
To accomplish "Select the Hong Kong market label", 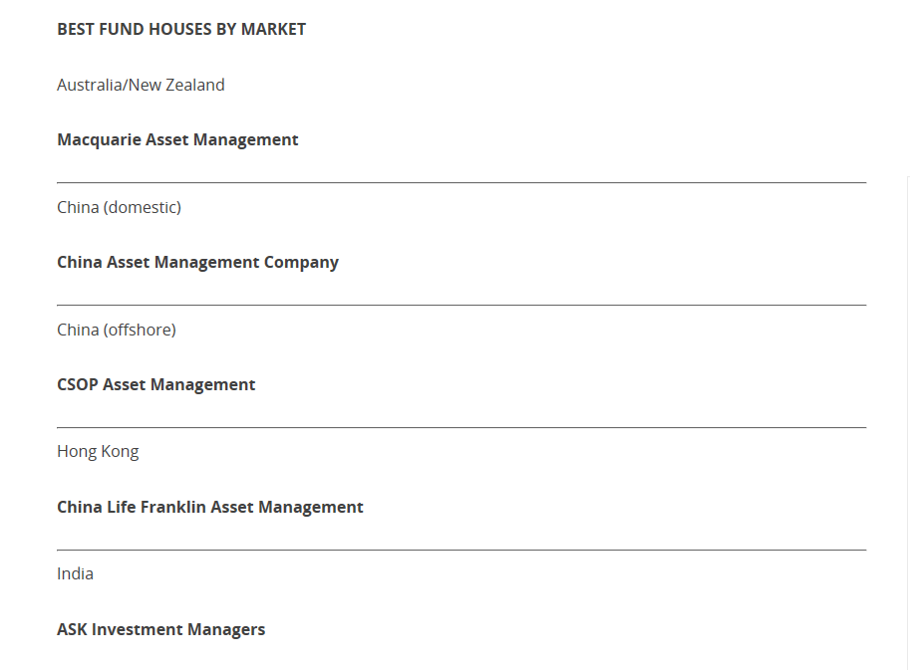I will pos(98,451).
